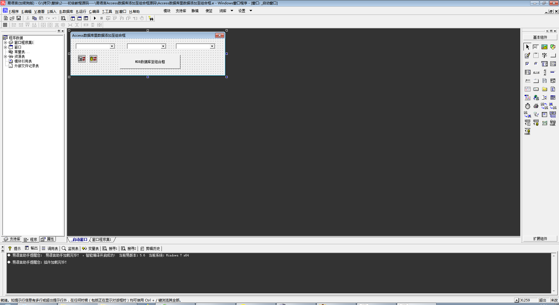
Task: Open the B.数据库 menu
Action: click(66, 11)
